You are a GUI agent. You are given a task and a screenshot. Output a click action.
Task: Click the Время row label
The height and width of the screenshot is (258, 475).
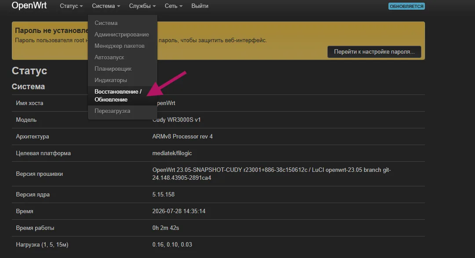[25, 211]
